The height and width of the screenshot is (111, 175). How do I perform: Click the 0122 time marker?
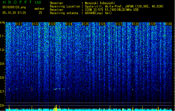(35, 24)
